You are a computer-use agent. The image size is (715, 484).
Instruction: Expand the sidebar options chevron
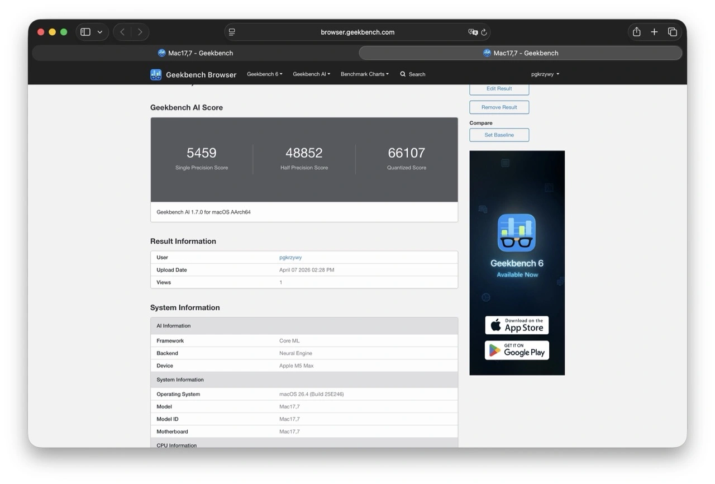(100, 32)
